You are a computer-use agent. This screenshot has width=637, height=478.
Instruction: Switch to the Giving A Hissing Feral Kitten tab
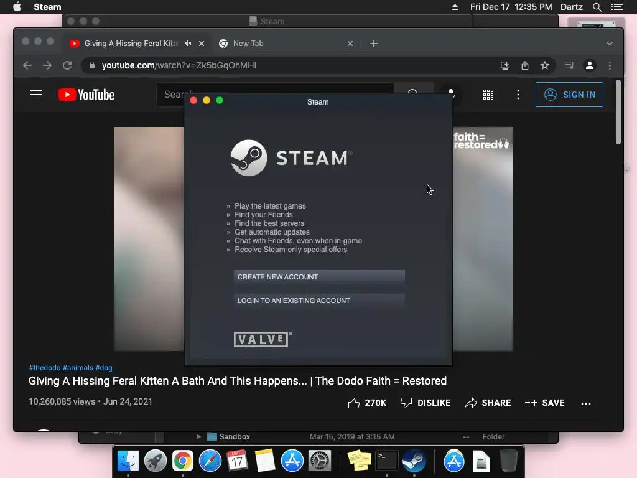131,44
